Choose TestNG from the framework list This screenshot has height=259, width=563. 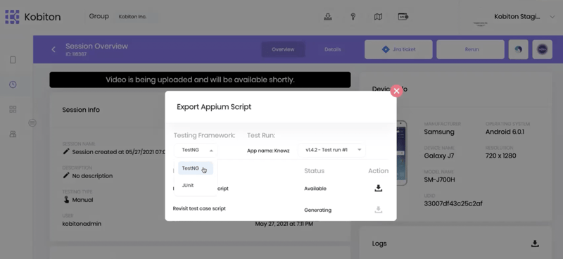point(196,168)
